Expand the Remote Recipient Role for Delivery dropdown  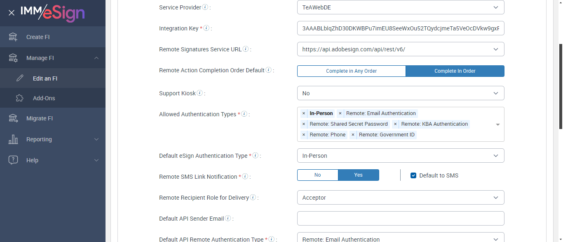pos(400,198)
